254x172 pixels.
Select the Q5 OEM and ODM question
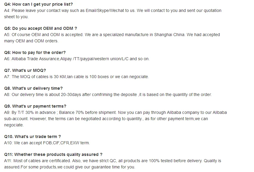click(x=40, y=29)
